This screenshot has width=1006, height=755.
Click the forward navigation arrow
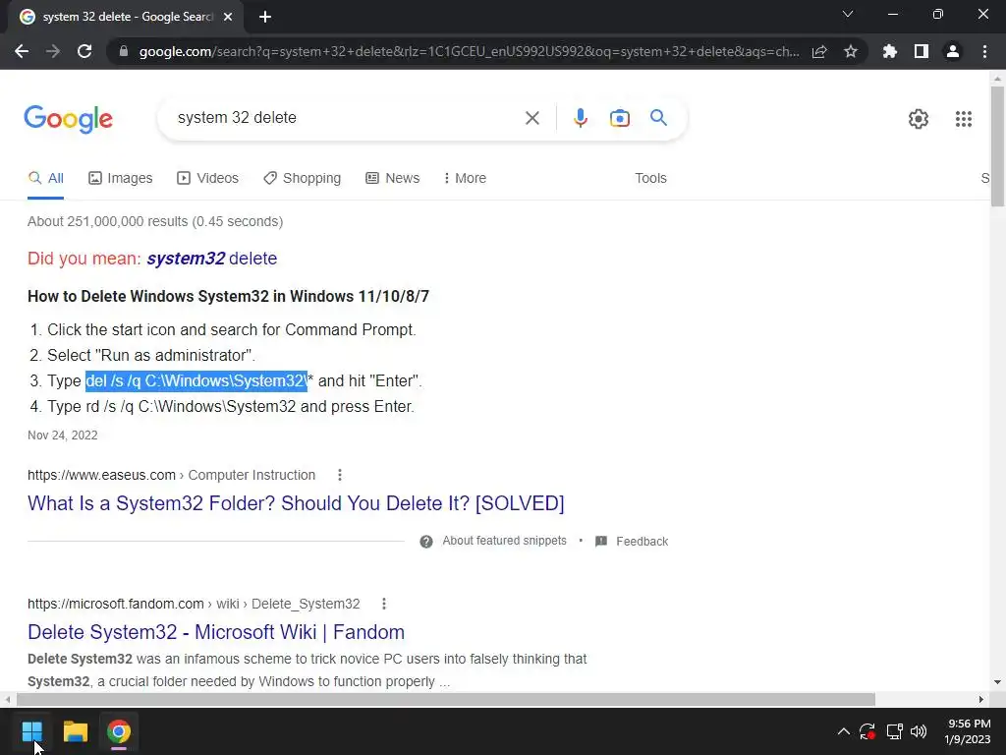pyautogui.click(x=53, y=51)
